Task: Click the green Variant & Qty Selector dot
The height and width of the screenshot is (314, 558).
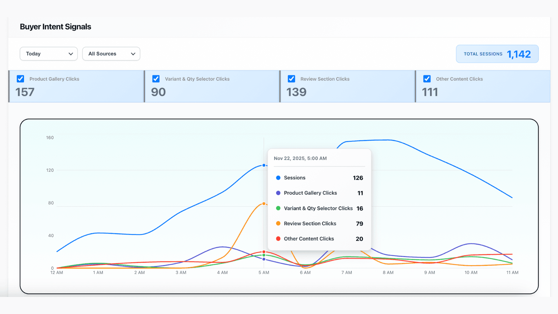Action: tap(278, 208)
